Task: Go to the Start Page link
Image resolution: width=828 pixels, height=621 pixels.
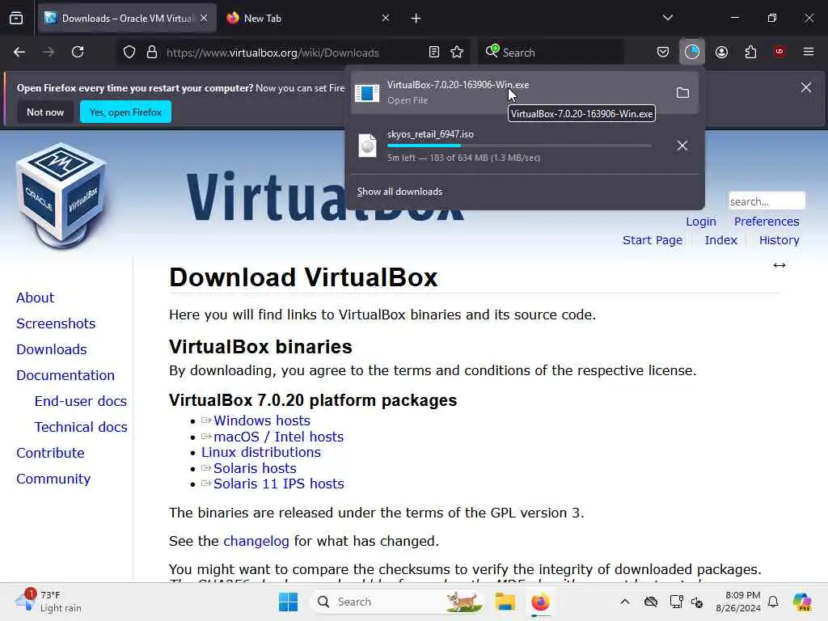Action: pos(653,240)
